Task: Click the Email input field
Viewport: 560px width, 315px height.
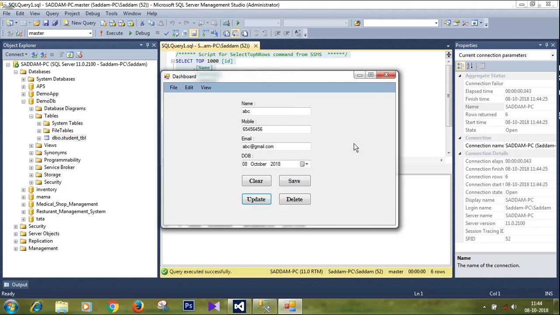Action: click(276, 147)
